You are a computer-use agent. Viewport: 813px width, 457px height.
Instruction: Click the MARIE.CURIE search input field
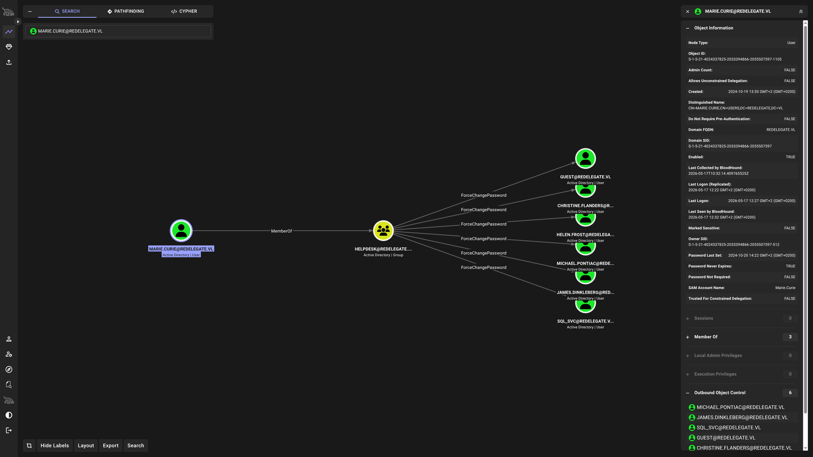(118, 31)
